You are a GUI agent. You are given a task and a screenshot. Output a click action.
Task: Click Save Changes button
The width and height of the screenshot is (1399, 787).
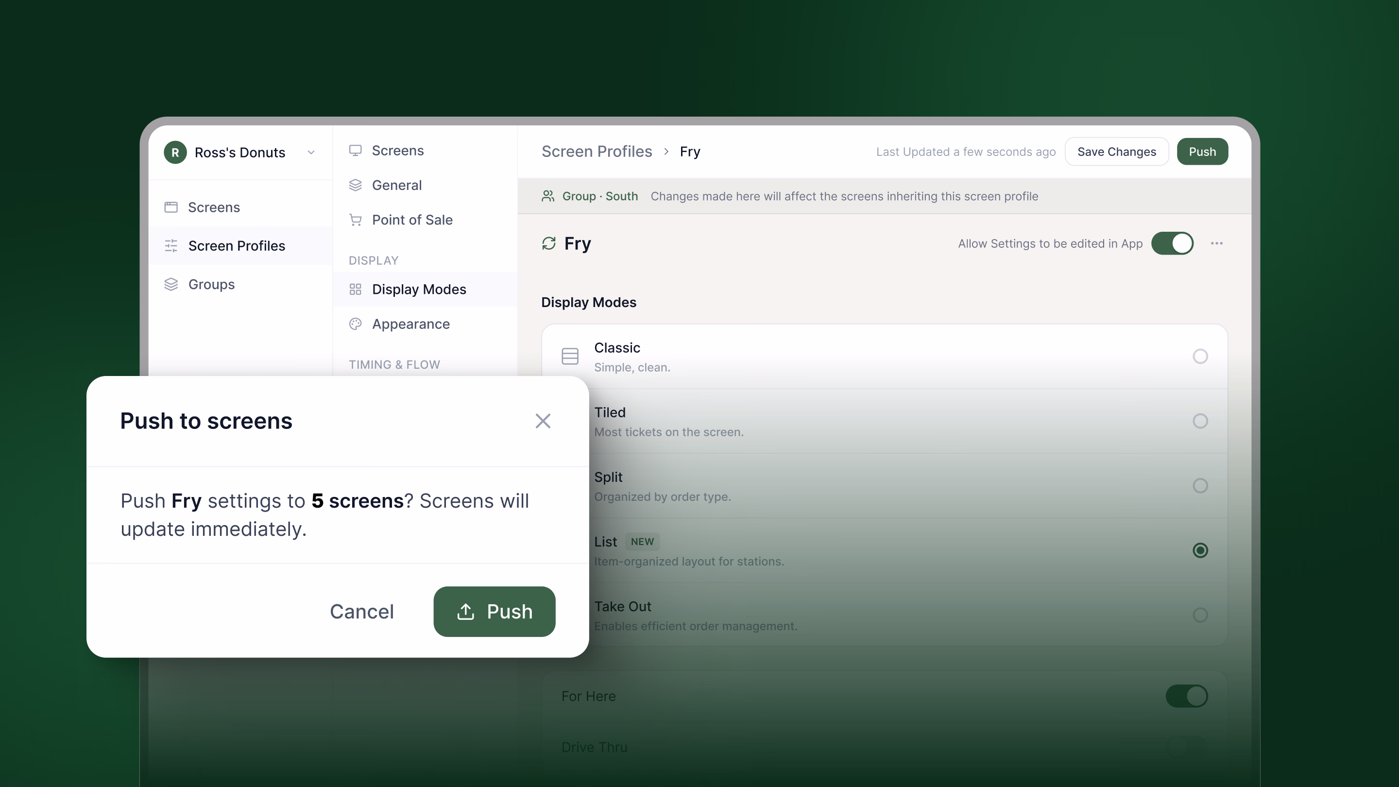click(x=1117, y=152)
